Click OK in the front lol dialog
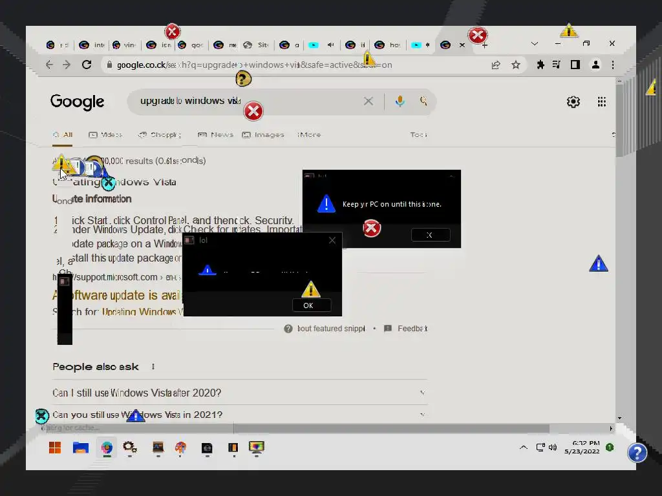Viewport: 662px width, 496px height. click(312, 305)
